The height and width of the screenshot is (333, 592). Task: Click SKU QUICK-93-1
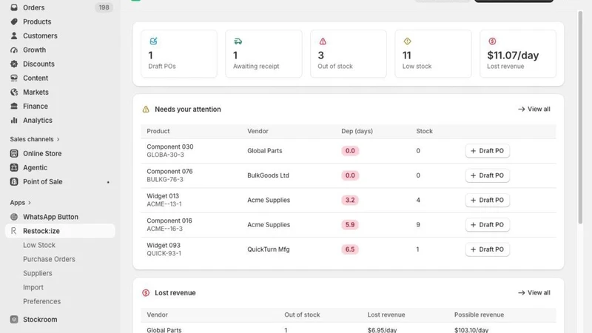[164, 253]
